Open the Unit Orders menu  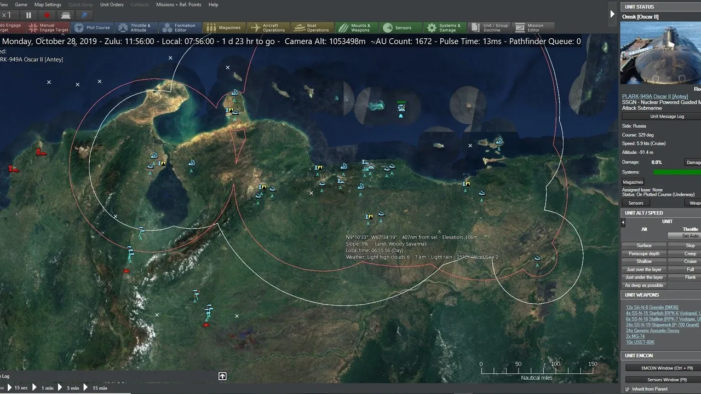pos(112,4)
